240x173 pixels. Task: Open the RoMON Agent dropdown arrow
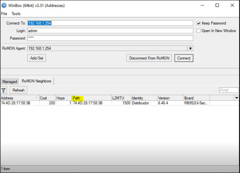click(x=190, y=48)
